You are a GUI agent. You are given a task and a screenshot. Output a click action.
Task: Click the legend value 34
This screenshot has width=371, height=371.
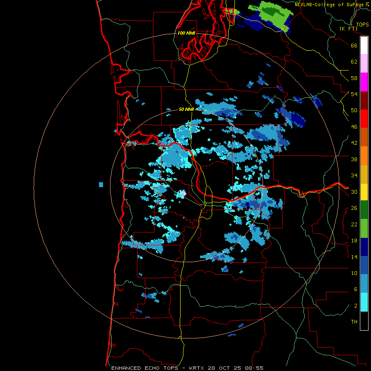[x=354, y=176]
